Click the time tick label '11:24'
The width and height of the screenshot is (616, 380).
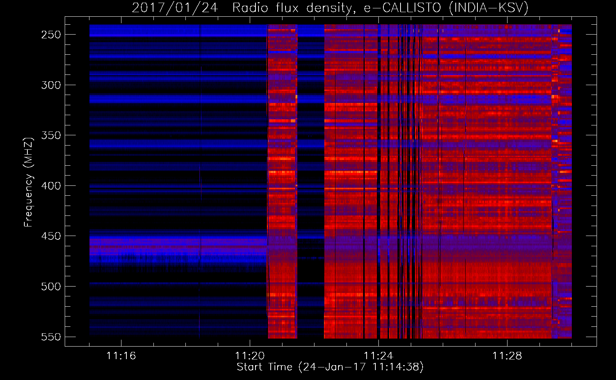point(378,356)
